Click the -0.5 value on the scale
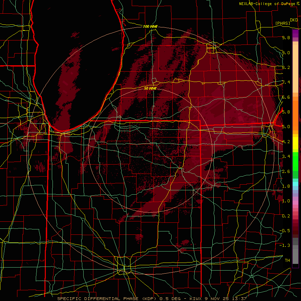The height and width of the screenshot is (301, 301). pos(285,230)
